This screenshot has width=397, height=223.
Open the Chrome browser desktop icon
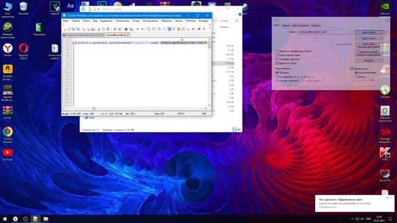(x=7, y=135)
